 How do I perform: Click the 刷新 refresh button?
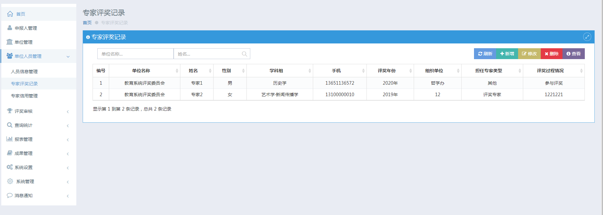click(x=485, y=54)
